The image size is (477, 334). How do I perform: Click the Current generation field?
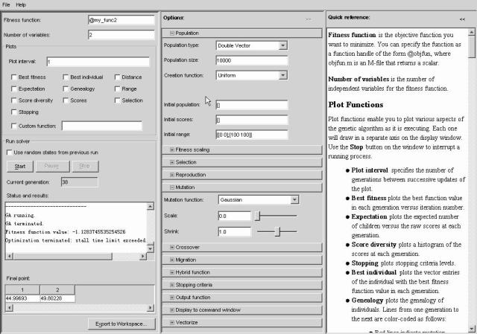pos(80,182)
